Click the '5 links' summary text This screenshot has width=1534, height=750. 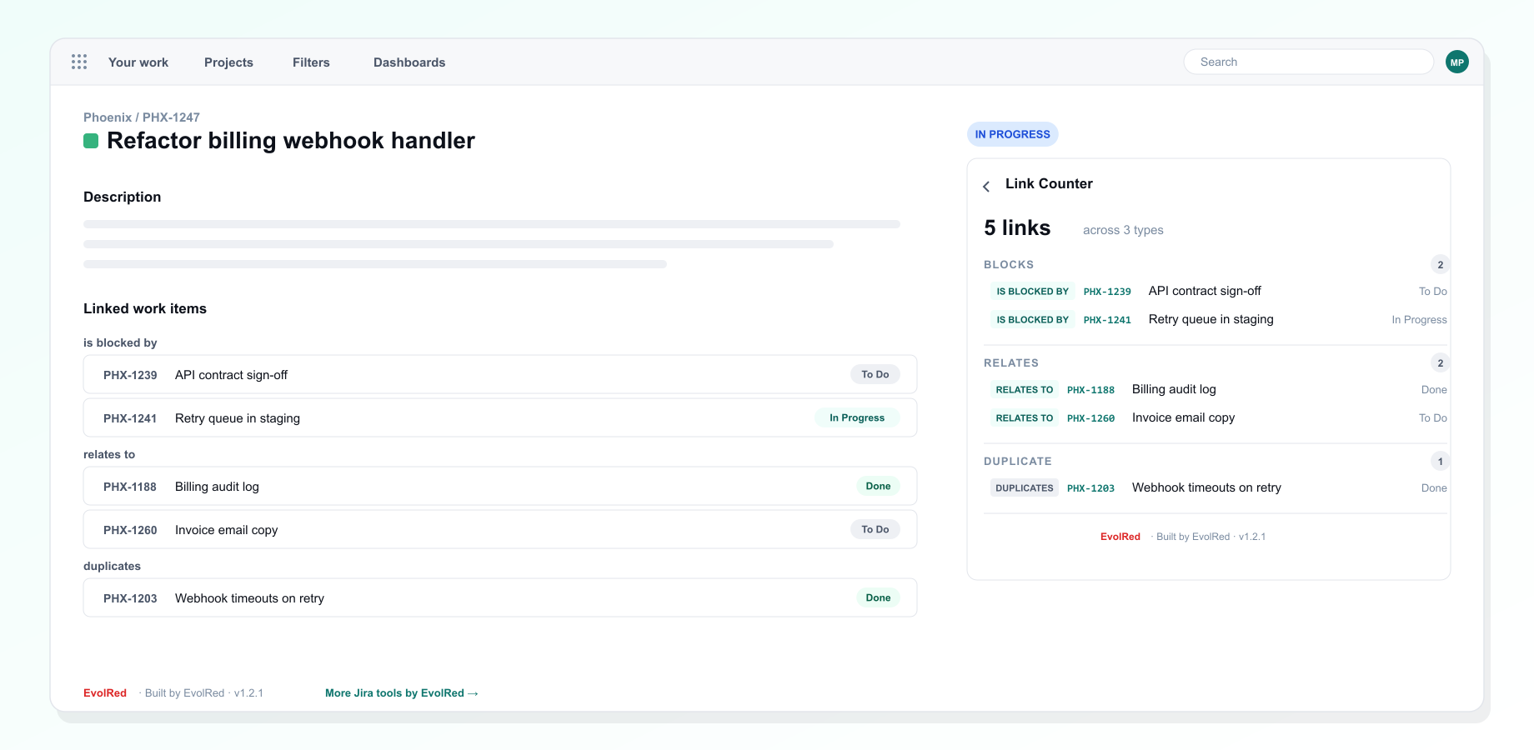point(1017,228)
